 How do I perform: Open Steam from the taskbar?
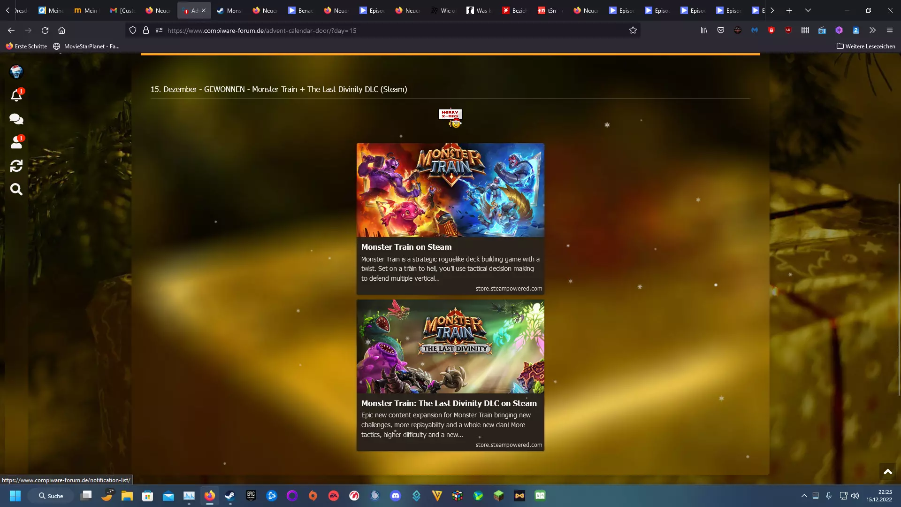pyautogui.click(x=230, y=496)
